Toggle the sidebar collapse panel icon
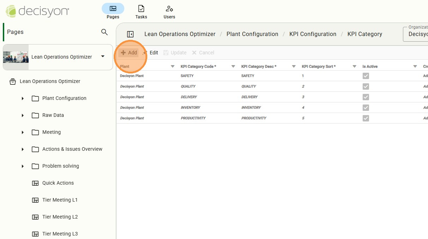This screenshot has width=428, height=239. pyautogui.click(x=130, y=34)
